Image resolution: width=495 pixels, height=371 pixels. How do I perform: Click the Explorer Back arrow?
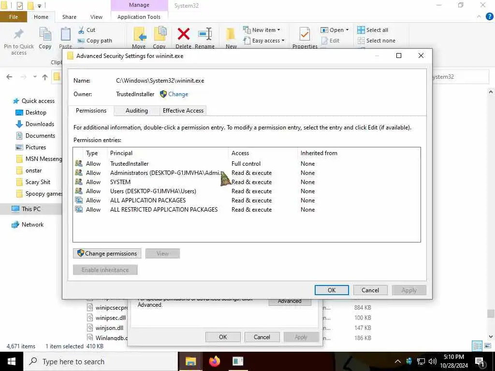[x=9, y=77]
